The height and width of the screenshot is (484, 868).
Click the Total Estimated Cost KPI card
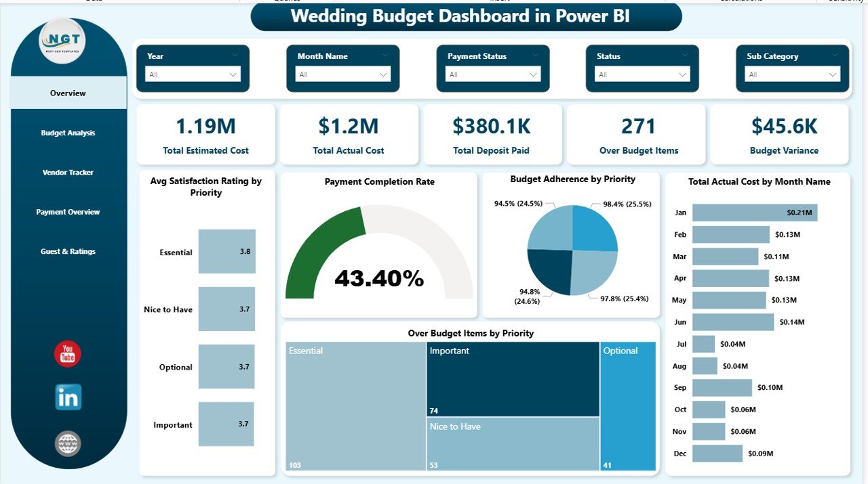point(205,134)
